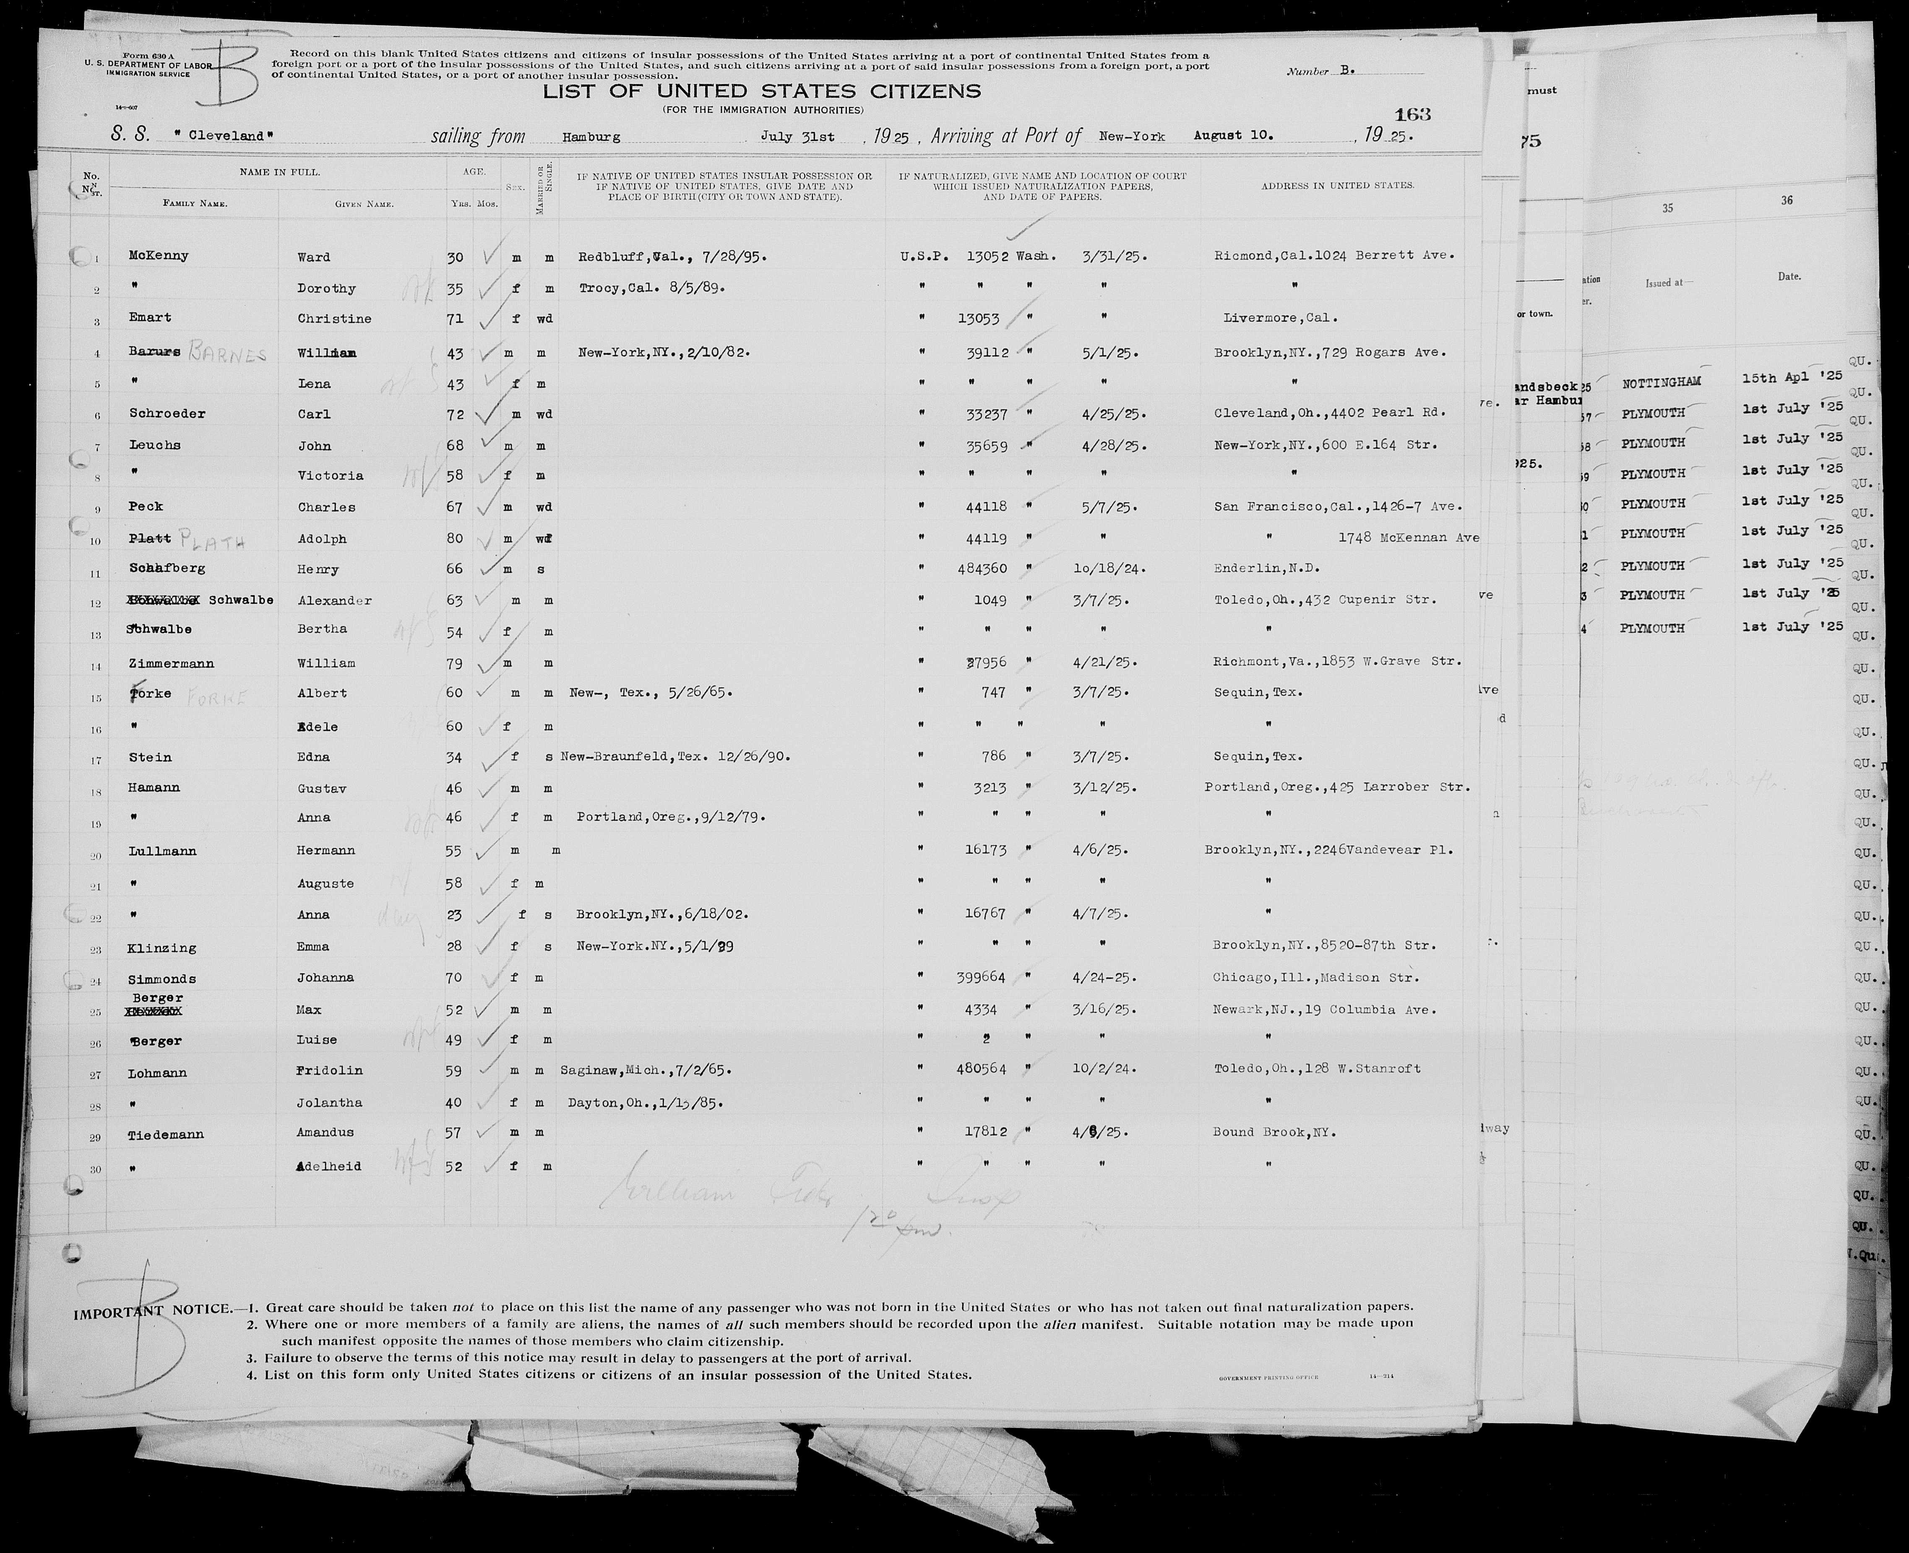
Task: Select family name 'Lullmann'
Action: click(x=163, y=851)
